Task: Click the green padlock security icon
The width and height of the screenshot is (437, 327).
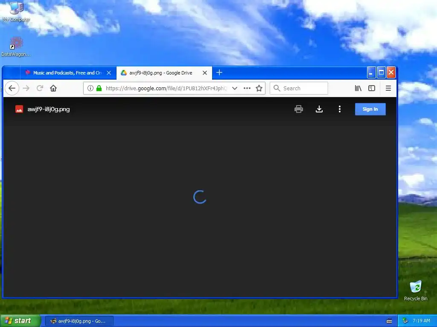Action: 99,88
